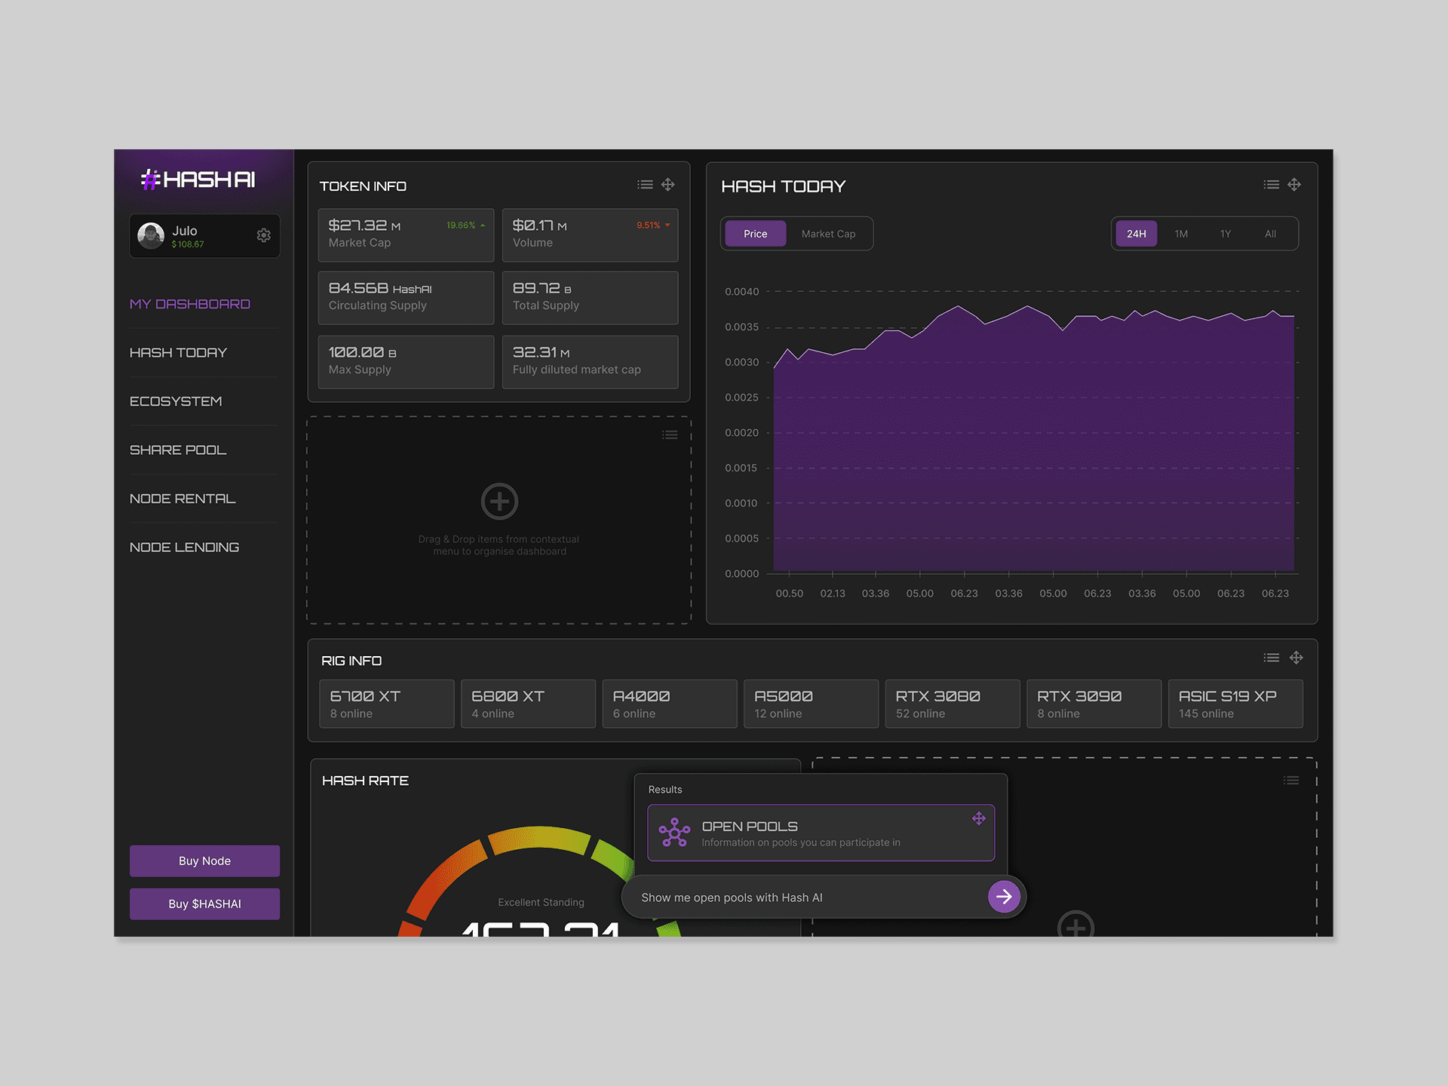The image size is (1448, 1086).
Task: Click the 6800 XT rig card
Action: coord(528,704)
